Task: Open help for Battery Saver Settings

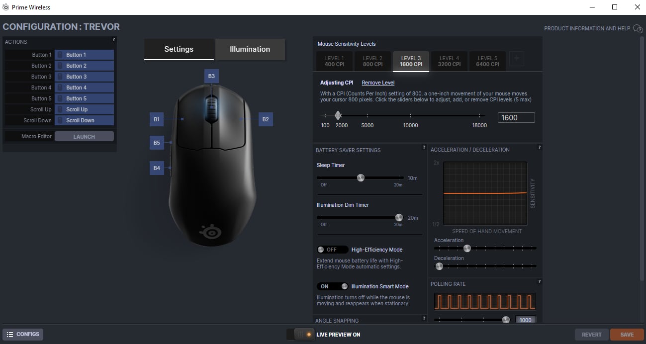Action: (424, 147)
